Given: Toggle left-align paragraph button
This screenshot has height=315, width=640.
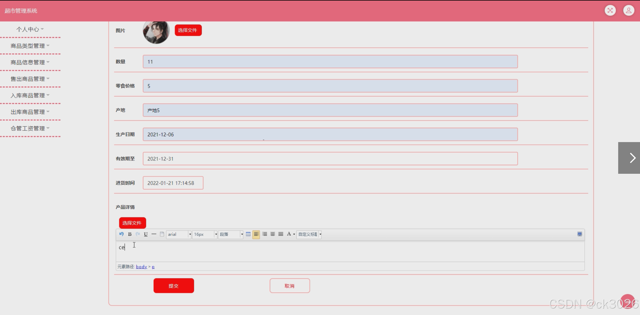Looking at the screenshot, I should 256,234.
